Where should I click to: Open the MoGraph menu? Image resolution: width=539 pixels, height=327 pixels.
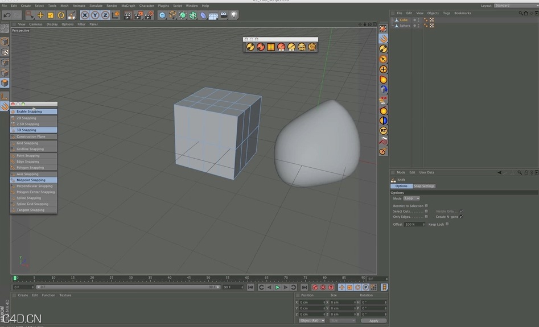click(x=128, y=6)
